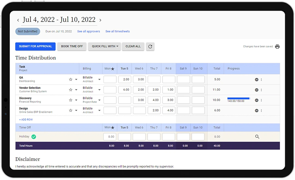Image resolution: width=295 pixels, height=180 pixels.
Task: Click the Discovery progress bar
Action: (239, 99)
